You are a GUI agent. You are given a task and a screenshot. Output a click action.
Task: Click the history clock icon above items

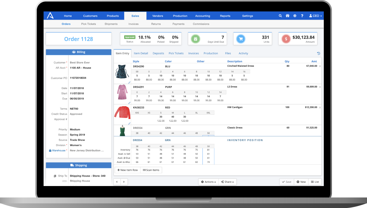click(318, 53)
